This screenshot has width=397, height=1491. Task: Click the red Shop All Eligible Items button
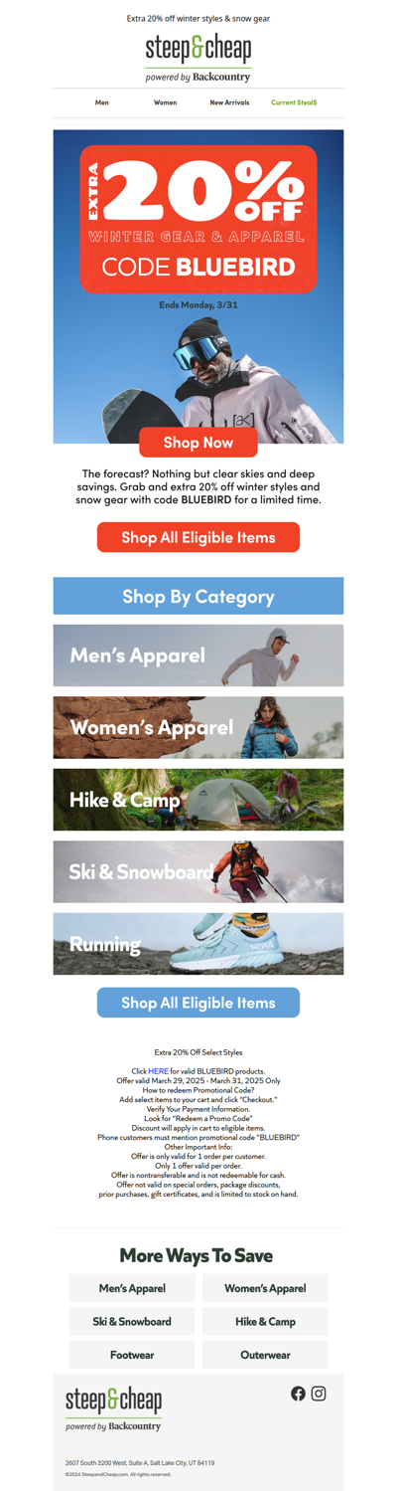click(198, 537)
